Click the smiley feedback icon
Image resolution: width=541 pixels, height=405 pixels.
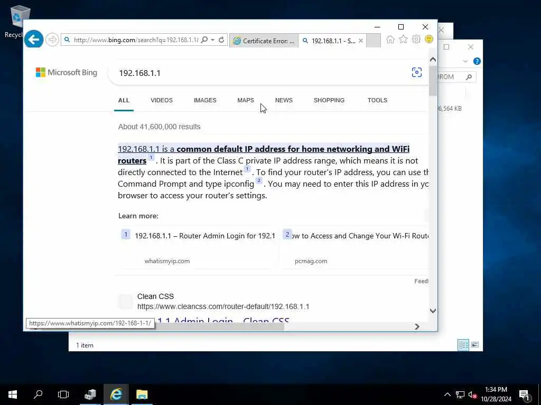429,39
